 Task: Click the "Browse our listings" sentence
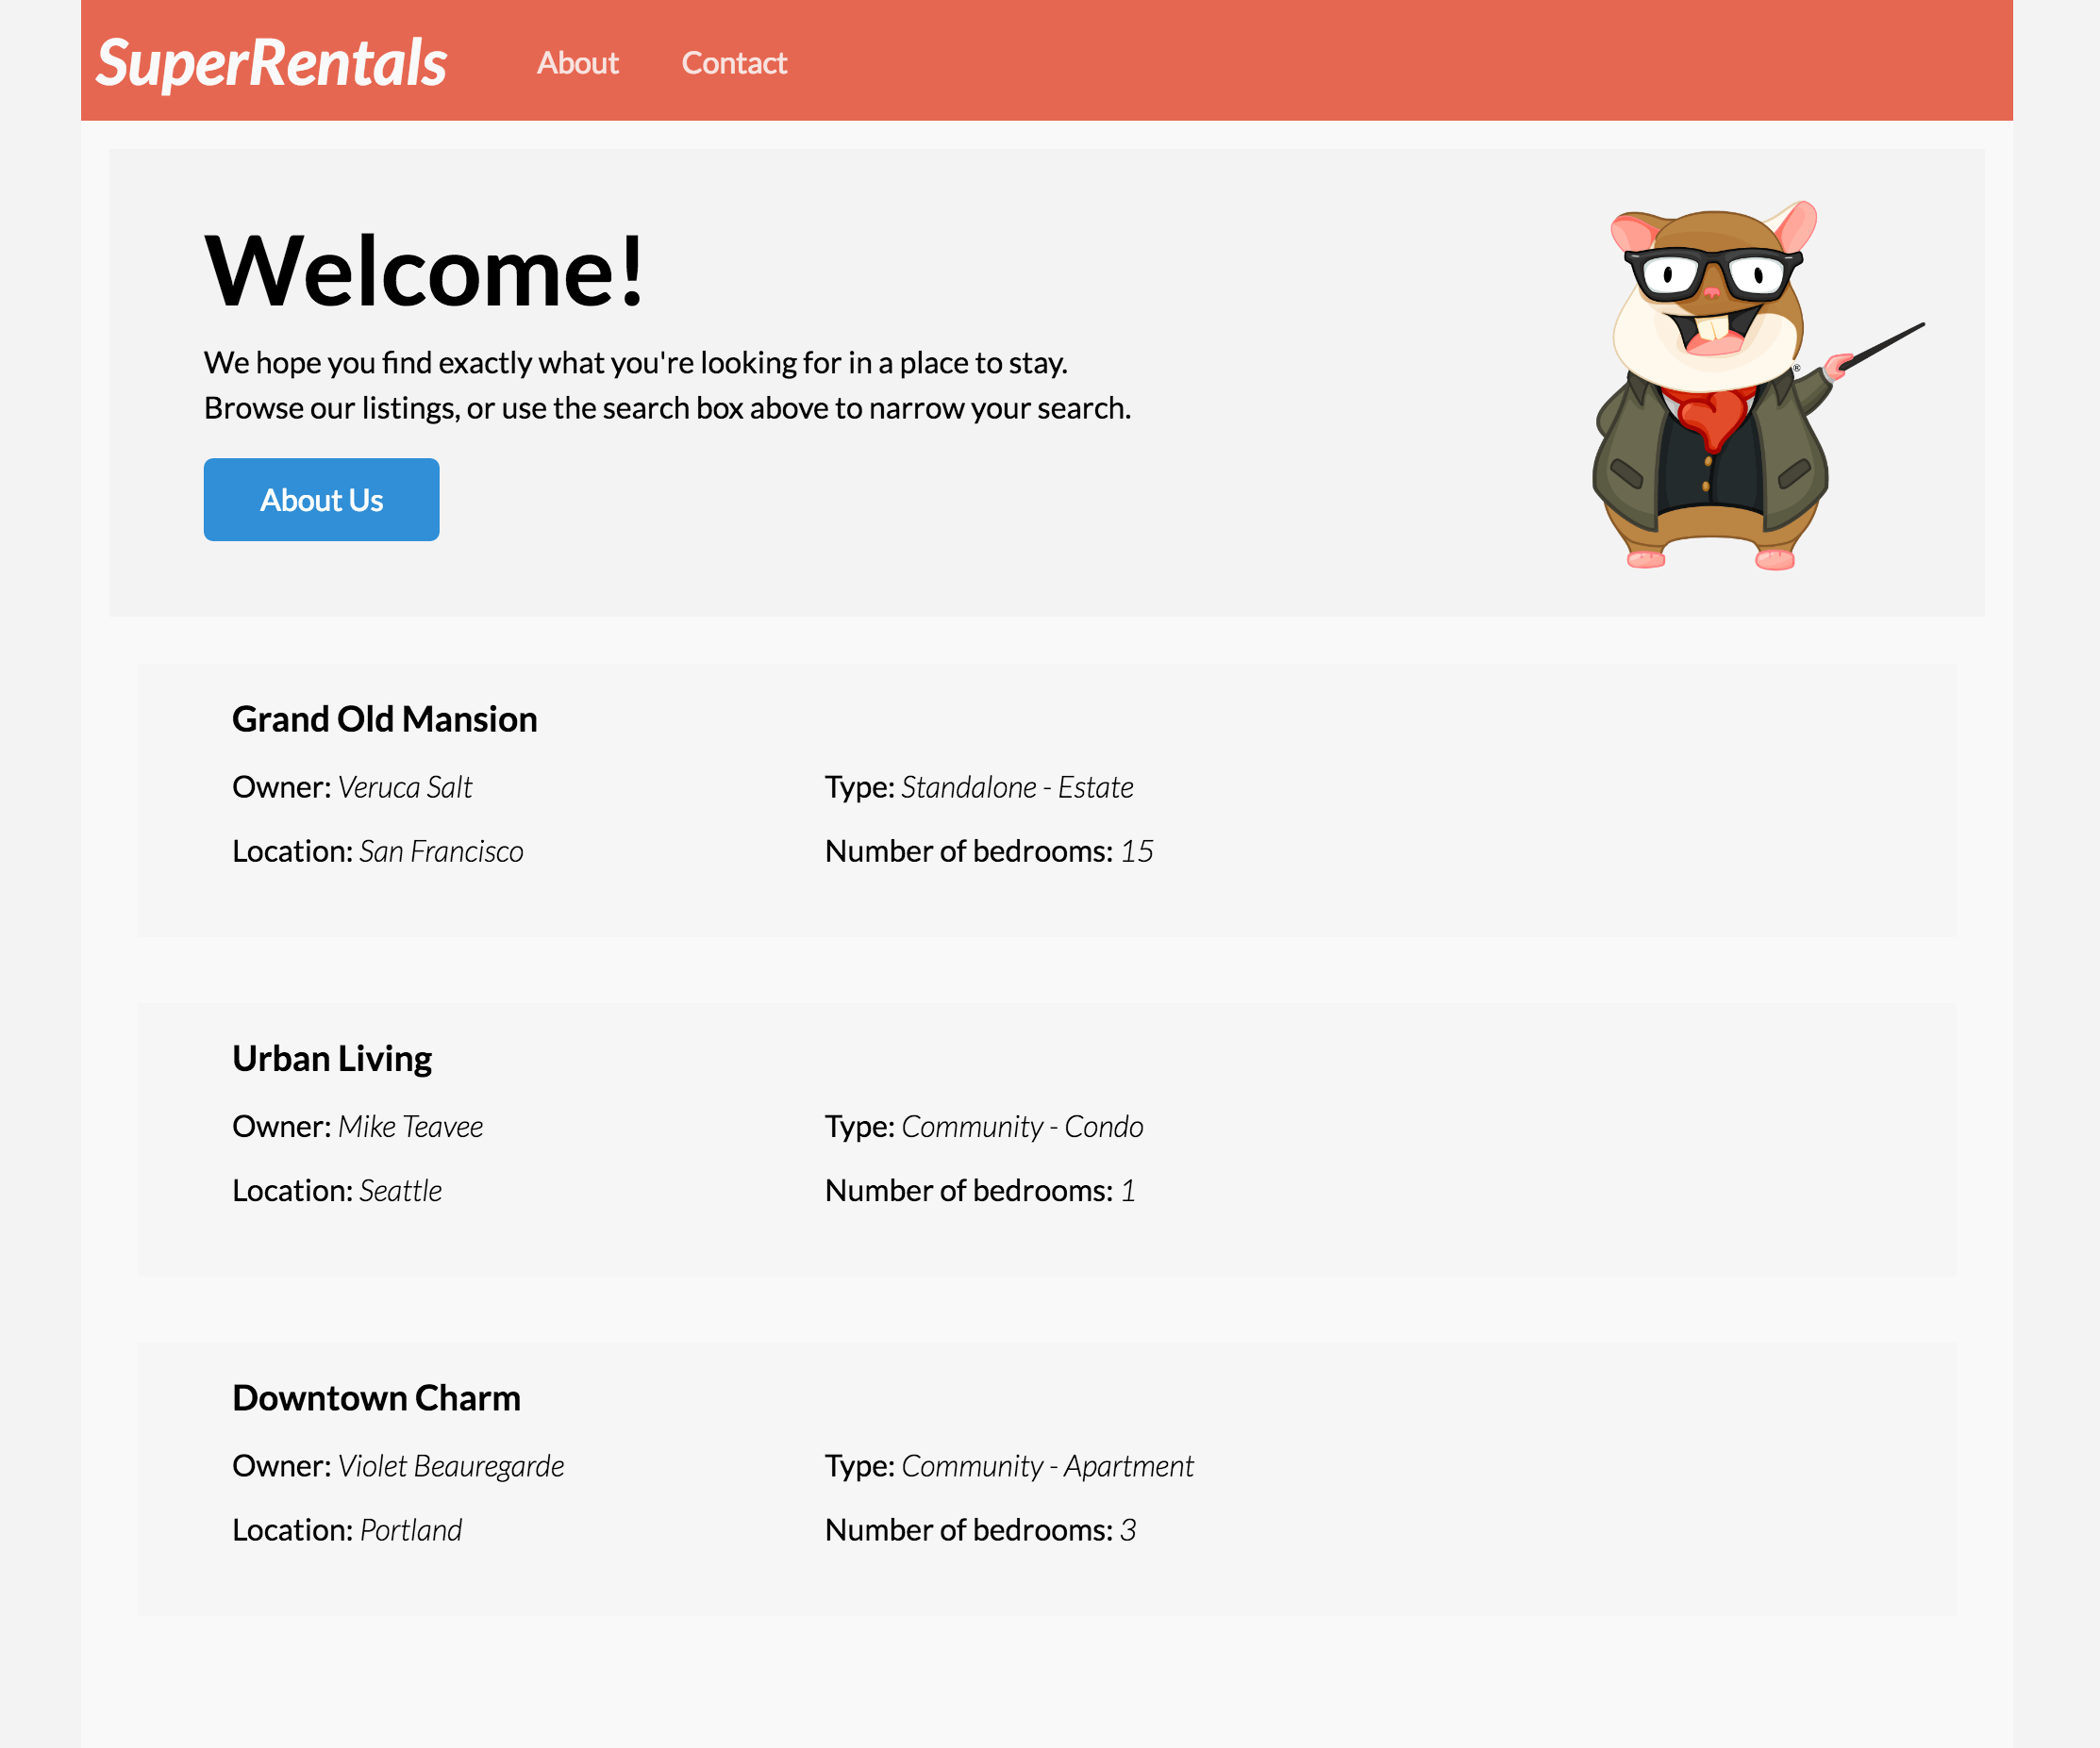click(x=668, y=407)
